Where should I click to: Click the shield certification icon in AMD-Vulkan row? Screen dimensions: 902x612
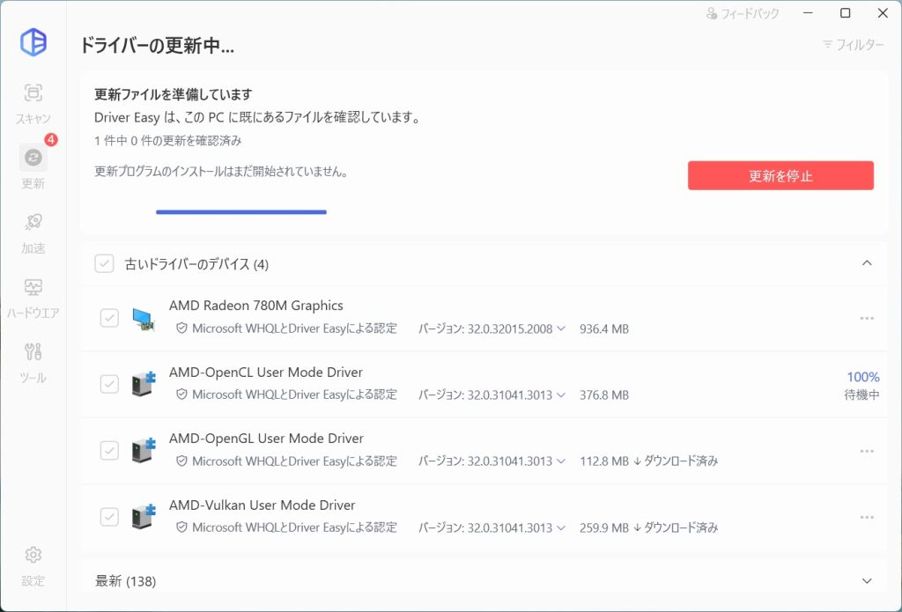[181, 527]
